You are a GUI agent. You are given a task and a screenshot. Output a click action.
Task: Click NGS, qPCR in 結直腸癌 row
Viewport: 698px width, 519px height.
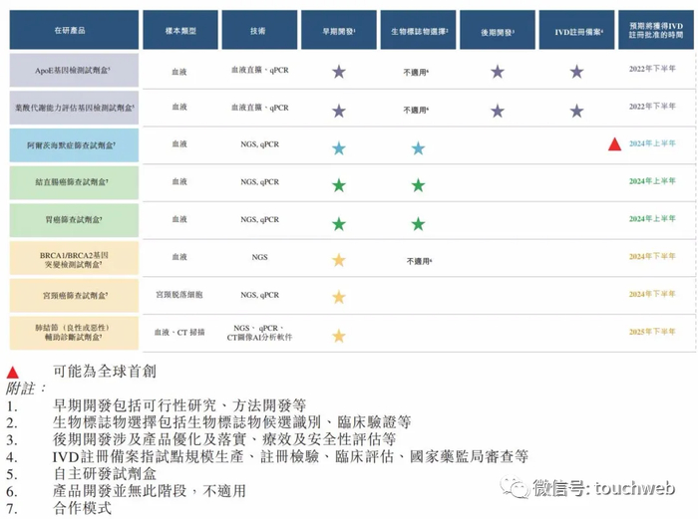(x=259, y=181)
